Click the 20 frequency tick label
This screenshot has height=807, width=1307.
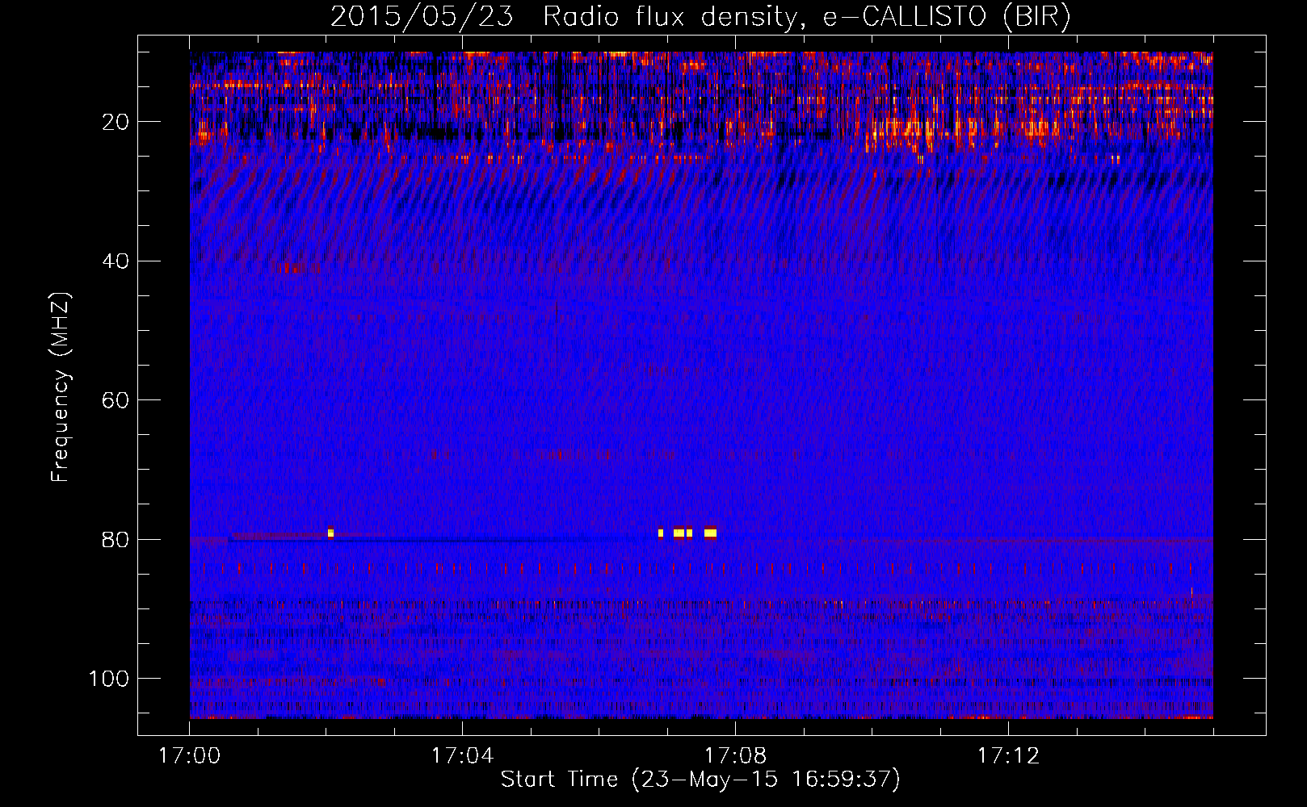116,122
